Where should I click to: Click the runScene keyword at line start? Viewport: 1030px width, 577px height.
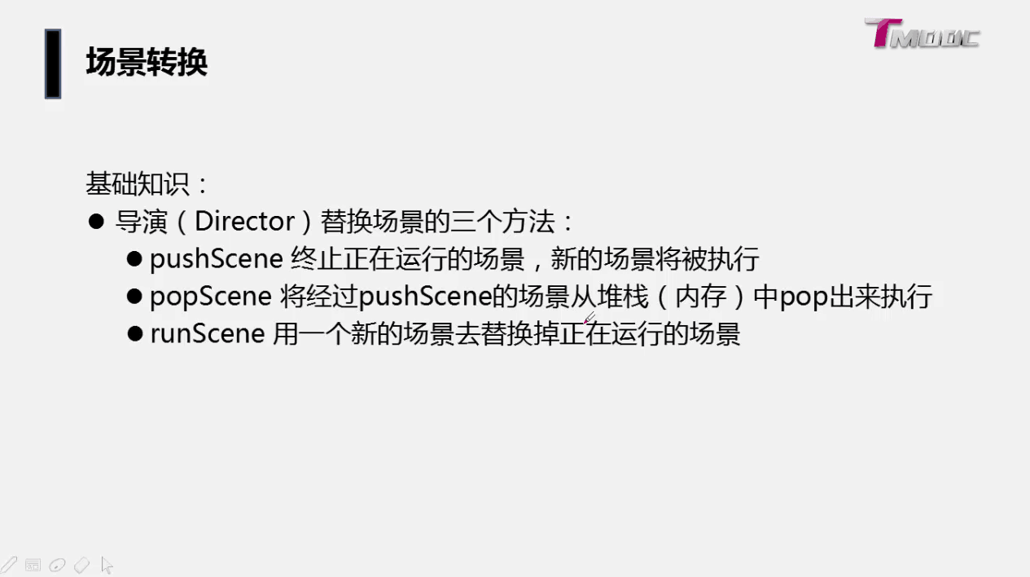(207, 333)
